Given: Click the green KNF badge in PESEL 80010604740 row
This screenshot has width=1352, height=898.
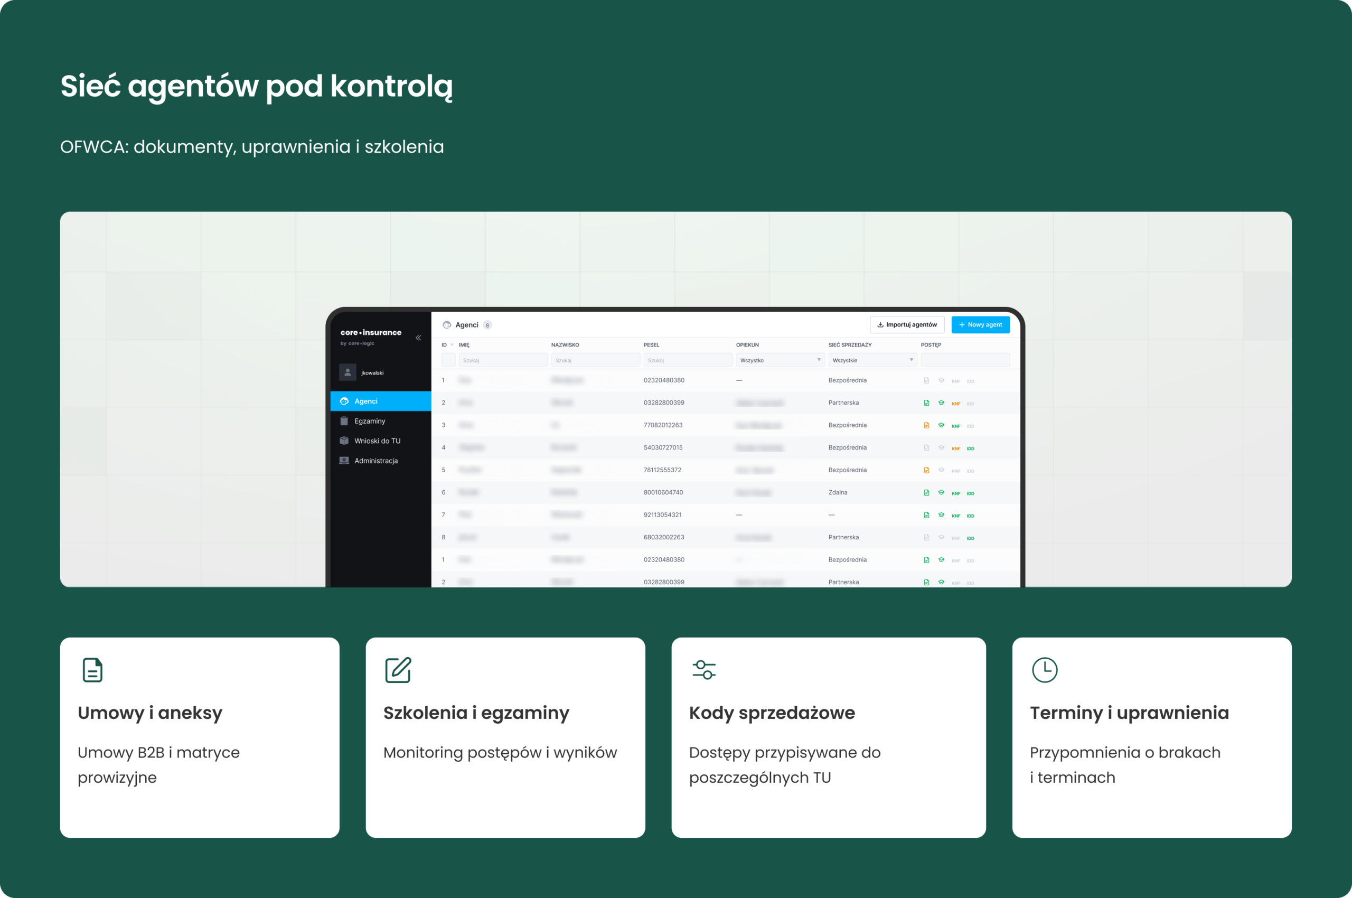Looking at the screenshot, I should pos(956,493).
